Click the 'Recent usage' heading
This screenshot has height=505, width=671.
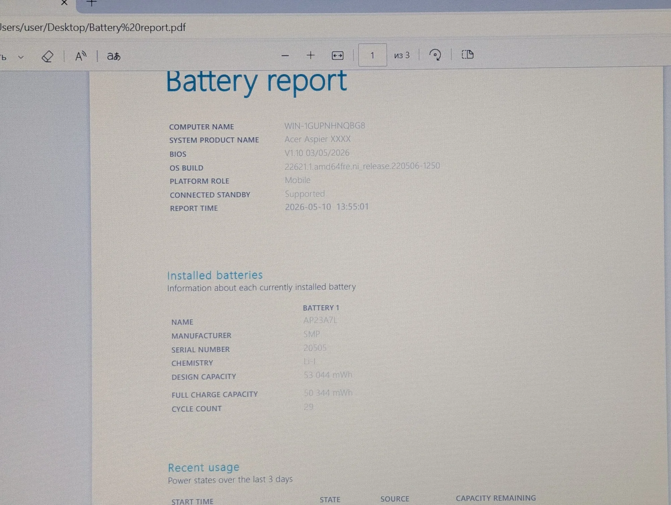(x=204, y=467)
